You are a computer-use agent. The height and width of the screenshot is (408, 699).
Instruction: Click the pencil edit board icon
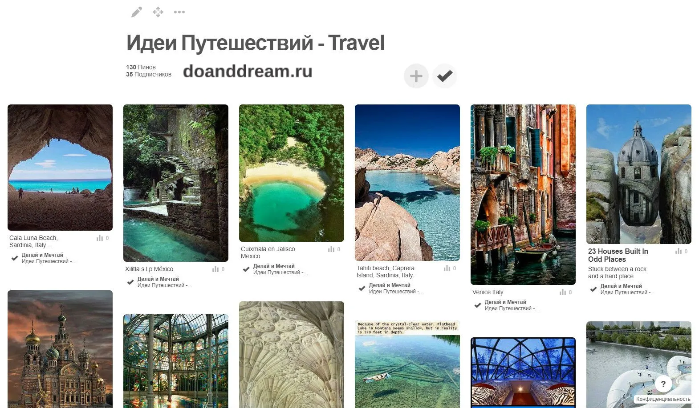pos(137,12)
